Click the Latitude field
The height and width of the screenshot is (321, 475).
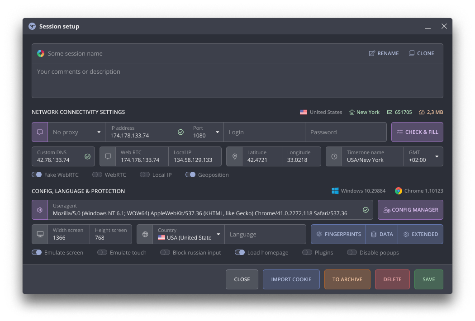[262, 156]
